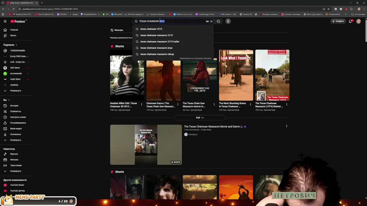Open Kick bookmark in bookmarks bar
Image resolution: width=367 pixels, height=206 pixels.
[106, 14]
